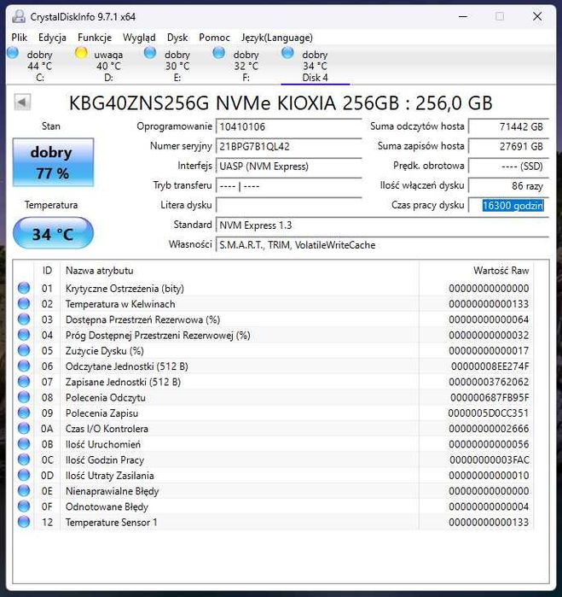Viewport: 562px width, 597px height.
Task: Click status orb for attribute 0F Odnotowane Błędy
Action: click(24, 506)
